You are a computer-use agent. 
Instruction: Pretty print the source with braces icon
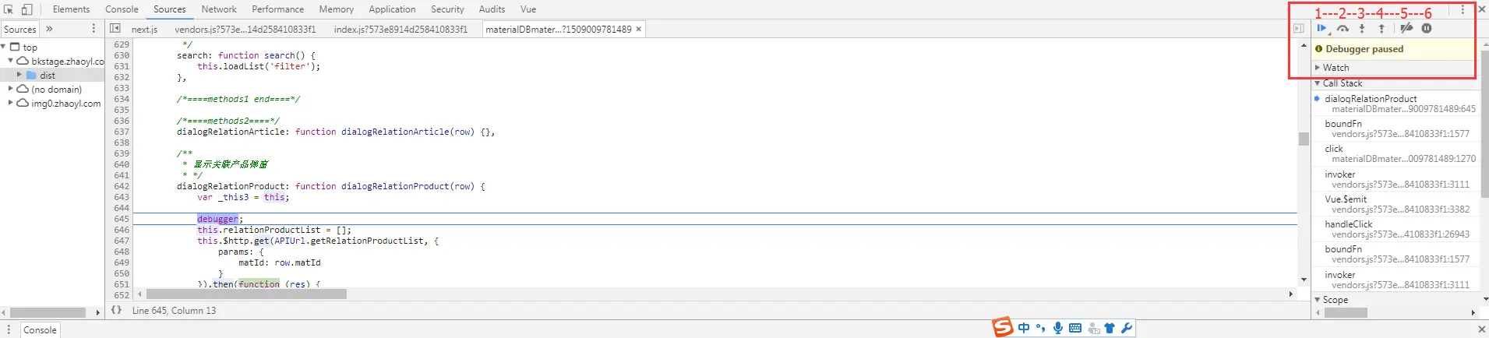pos(116,310)
